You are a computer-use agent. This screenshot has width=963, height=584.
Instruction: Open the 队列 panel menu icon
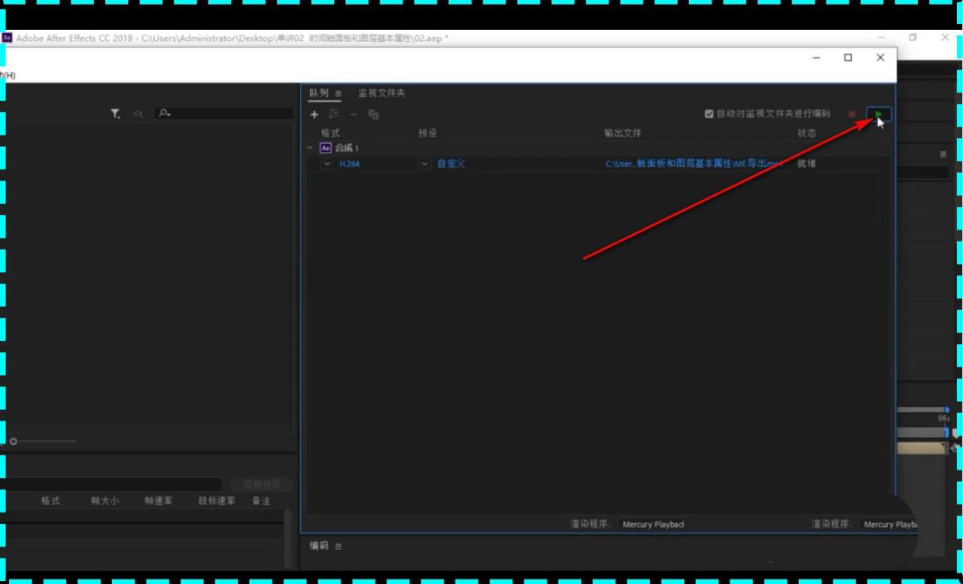pyautogui.click(x=339, y=93)
